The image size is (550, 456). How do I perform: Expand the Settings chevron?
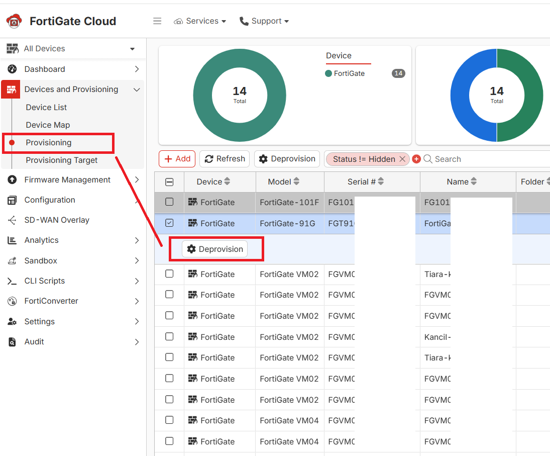click(x=137, y=321)
